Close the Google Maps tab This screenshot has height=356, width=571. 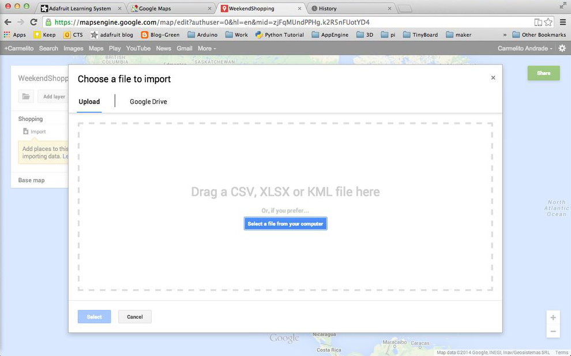pyautogui.click(x=209, y=9)
